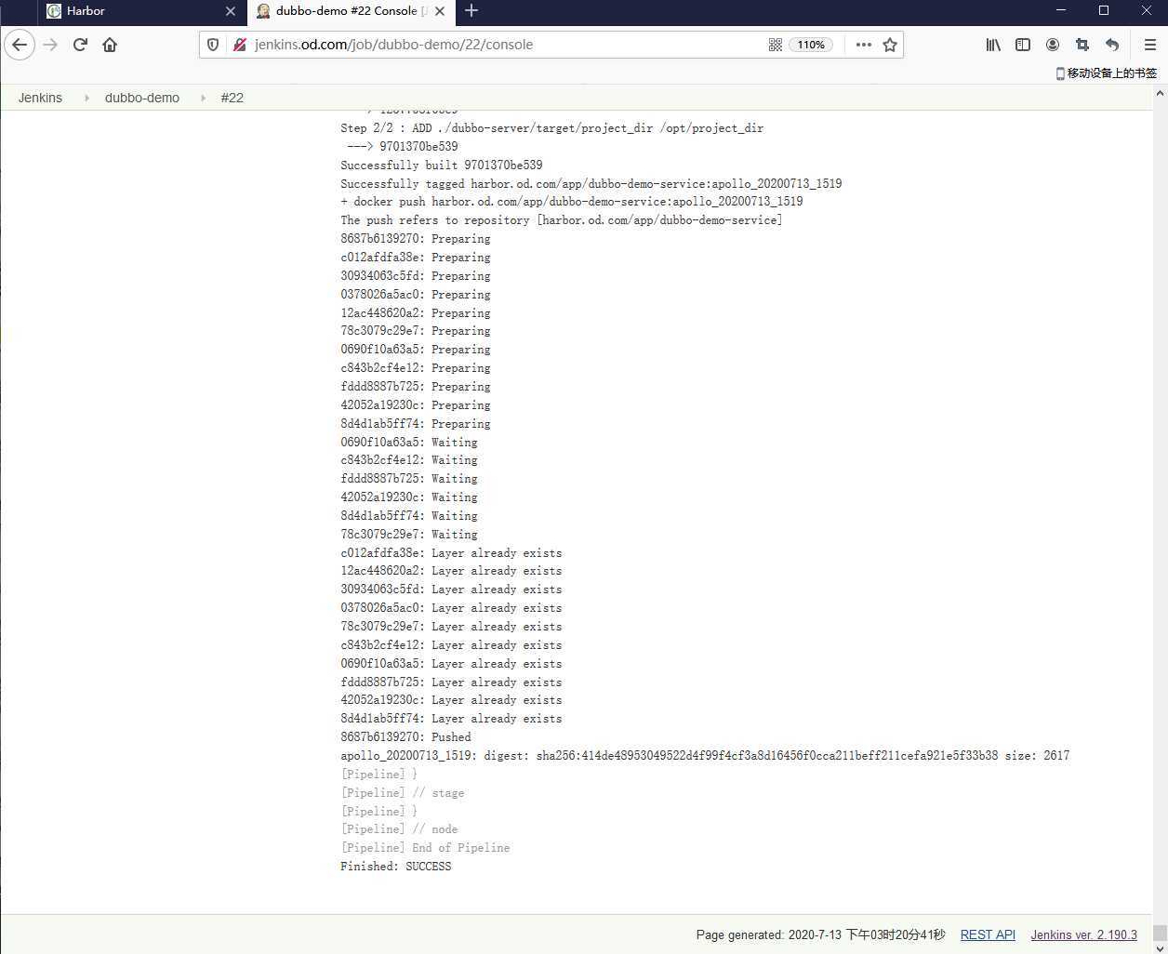Viewport: 1168px width, 954px height.
Task: Bookmark this page with the star icon
Action: (x=890, y=45)
